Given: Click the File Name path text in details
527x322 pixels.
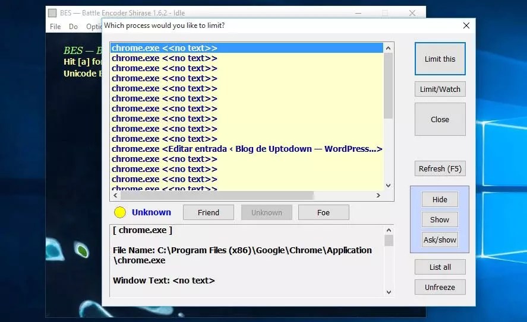Looking at the screenshot, I should 242,255.
